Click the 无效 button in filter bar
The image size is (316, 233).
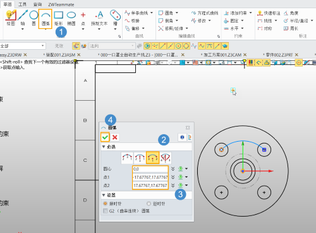59,46
